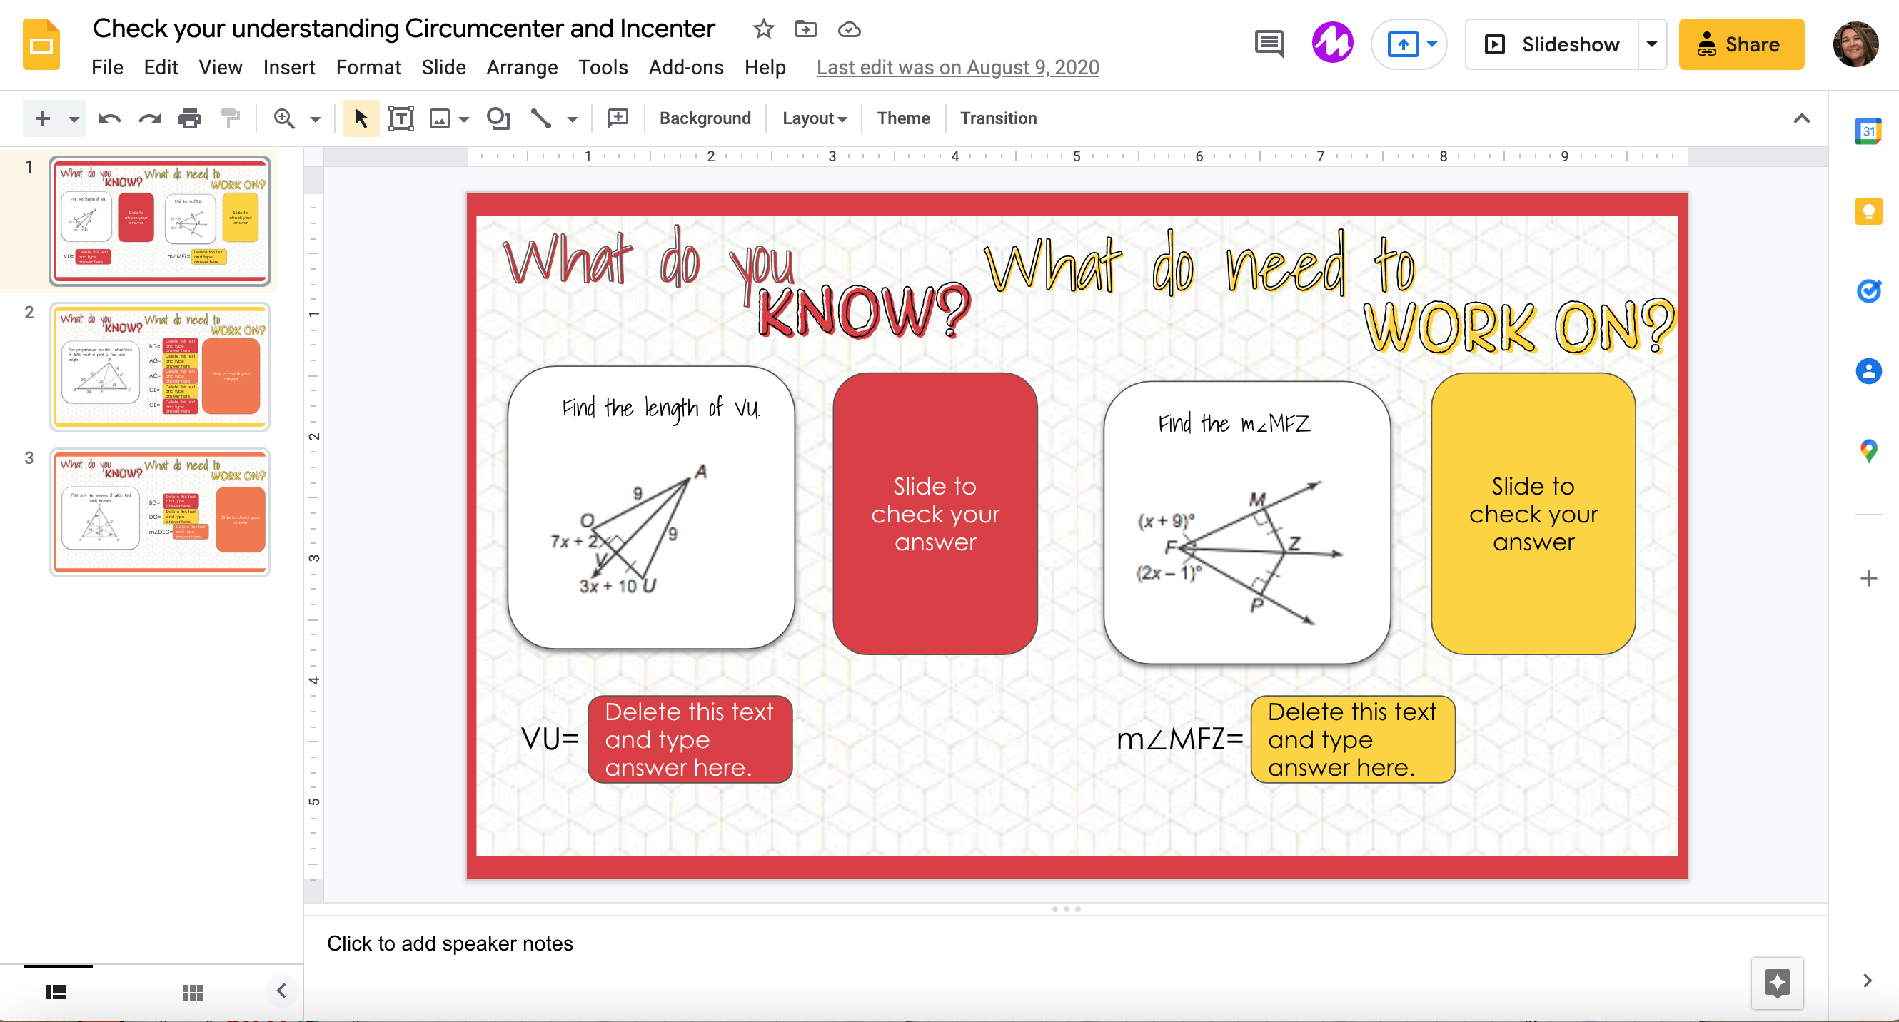The width and height of the screenshot is (1899, 1022).
Task: Click the Share button
Action: [x=1741, y=44]
